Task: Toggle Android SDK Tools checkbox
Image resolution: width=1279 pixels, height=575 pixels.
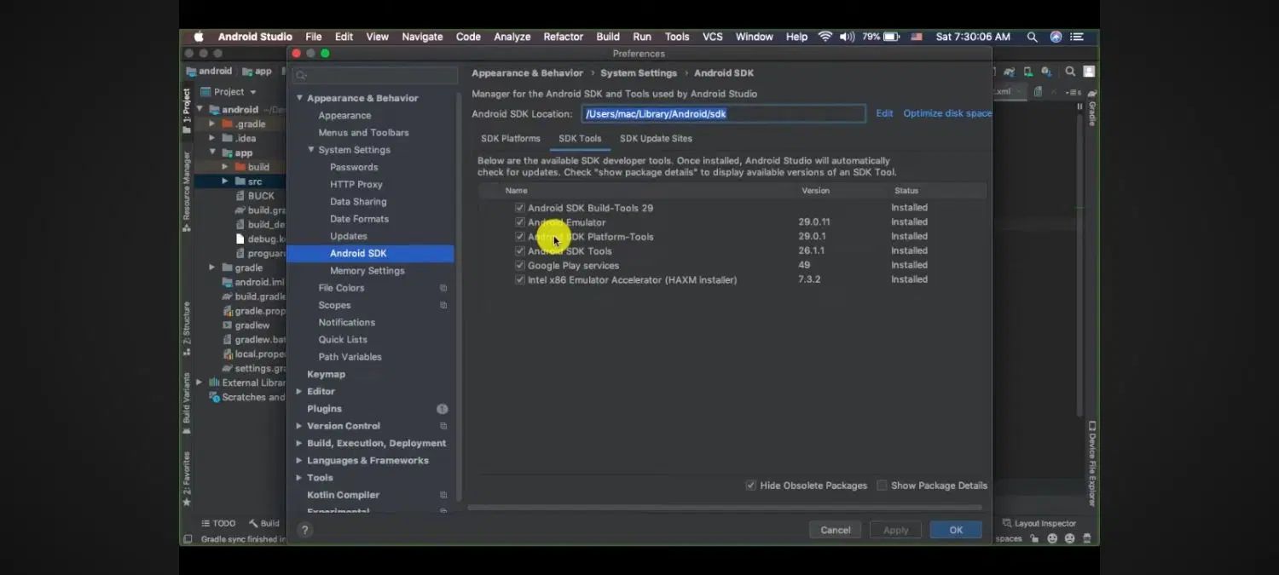Action: point(520,251)
